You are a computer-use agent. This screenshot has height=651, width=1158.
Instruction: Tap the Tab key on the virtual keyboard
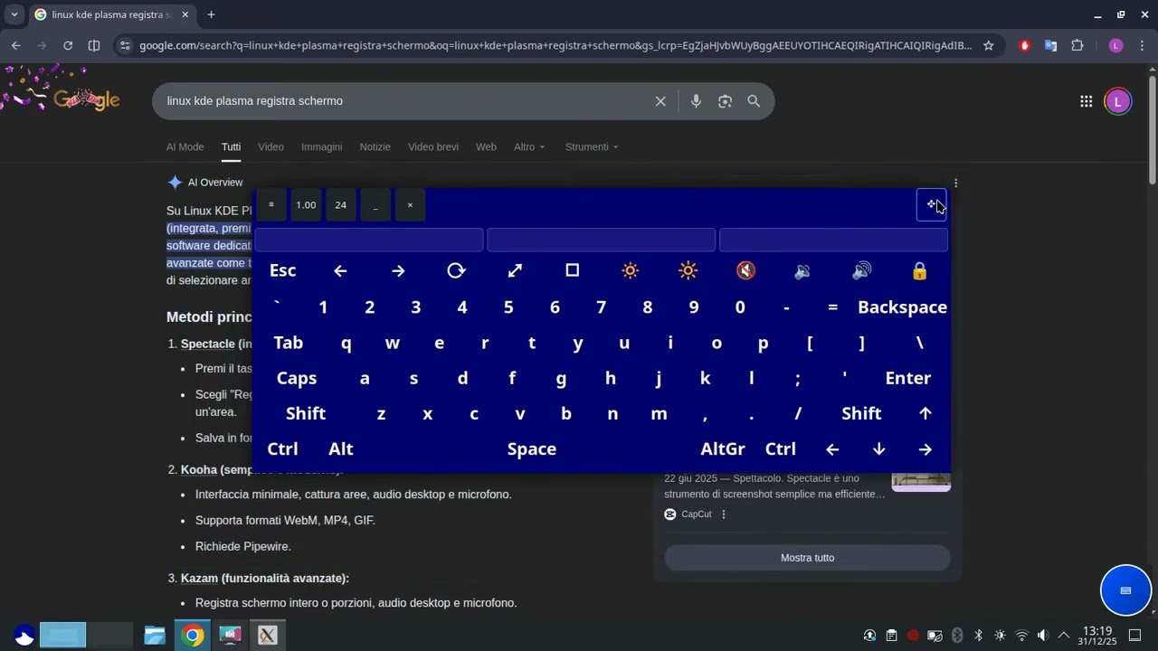[288, 343]
